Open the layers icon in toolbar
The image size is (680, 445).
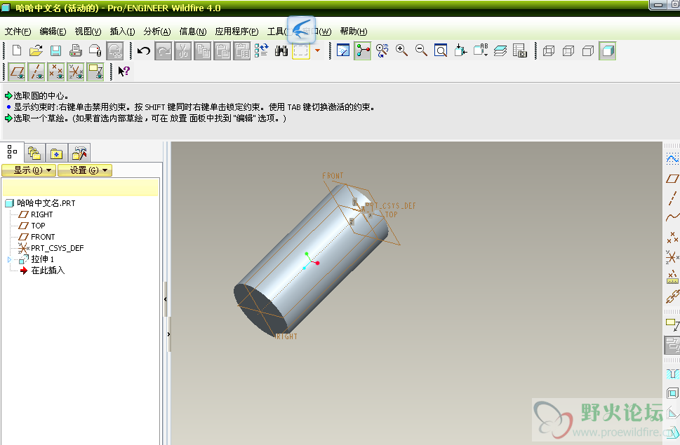pyautogui.click(x=500, y=50)
